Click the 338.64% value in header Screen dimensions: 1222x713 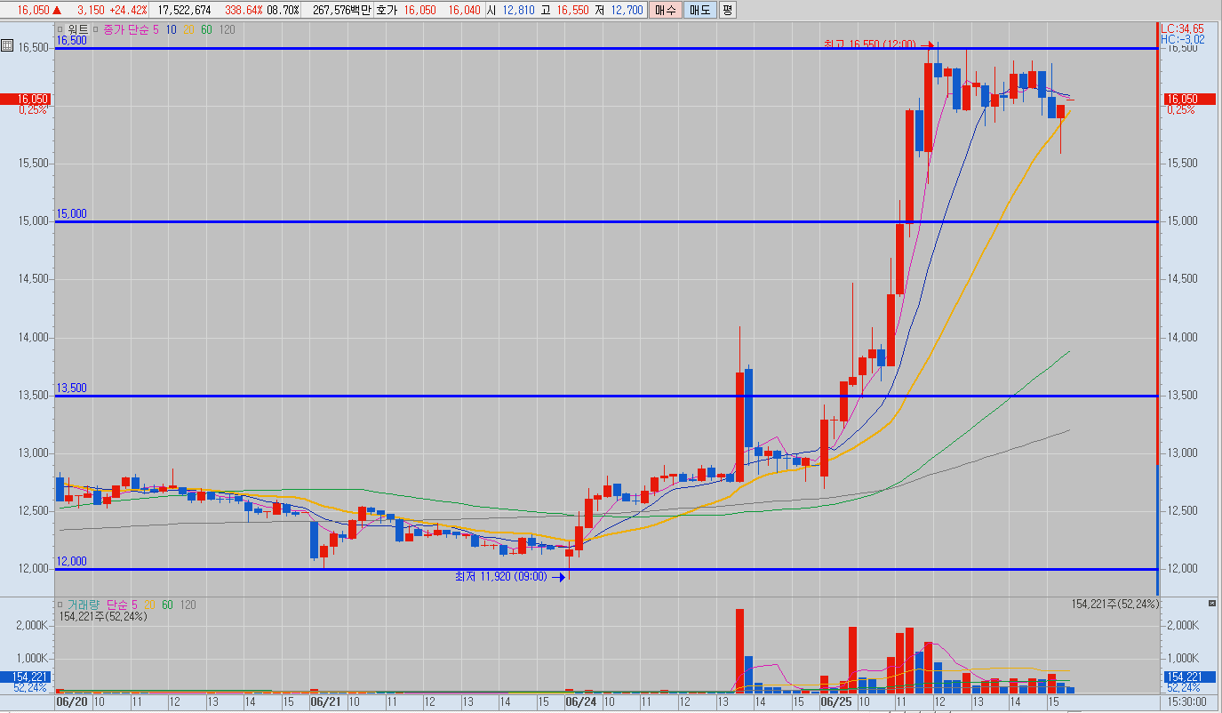(x=244, y=10)
